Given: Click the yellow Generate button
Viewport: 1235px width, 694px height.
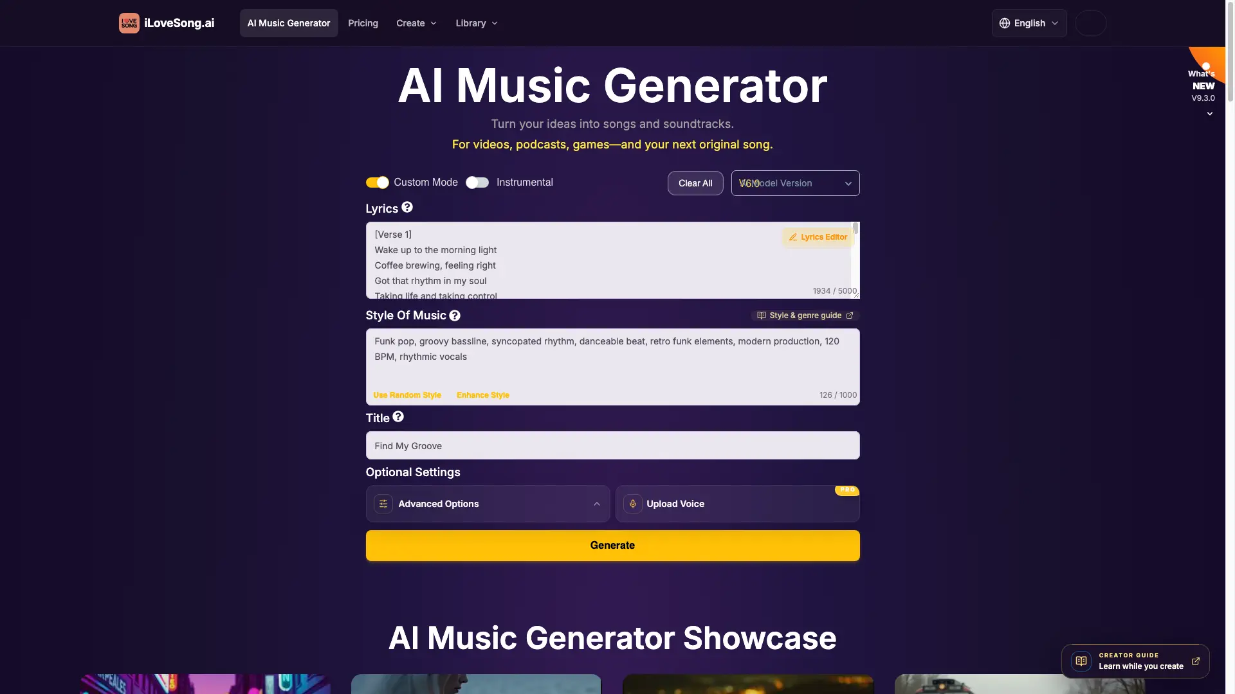Looking at the screenshot, I should pos(613,546).
